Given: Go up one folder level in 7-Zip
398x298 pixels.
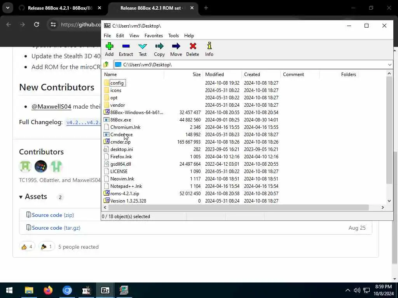Looking at the screenshot, I should coord(106,65).
